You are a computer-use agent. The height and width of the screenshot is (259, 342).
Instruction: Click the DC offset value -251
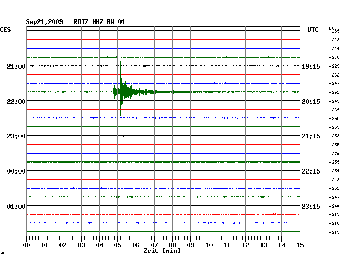(x=334, y=188)
